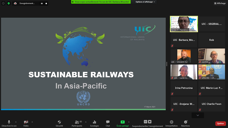Screen dimensions: 228x128
Task: Select the UIC - Lucie A video tile
Action: pos(184,72)
